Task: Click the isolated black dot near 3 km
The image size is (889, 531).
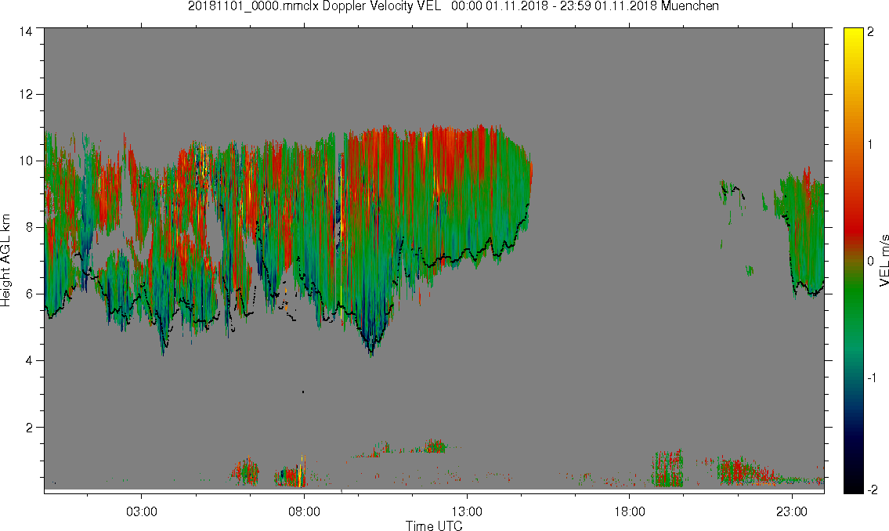Action: coord(303,392)
